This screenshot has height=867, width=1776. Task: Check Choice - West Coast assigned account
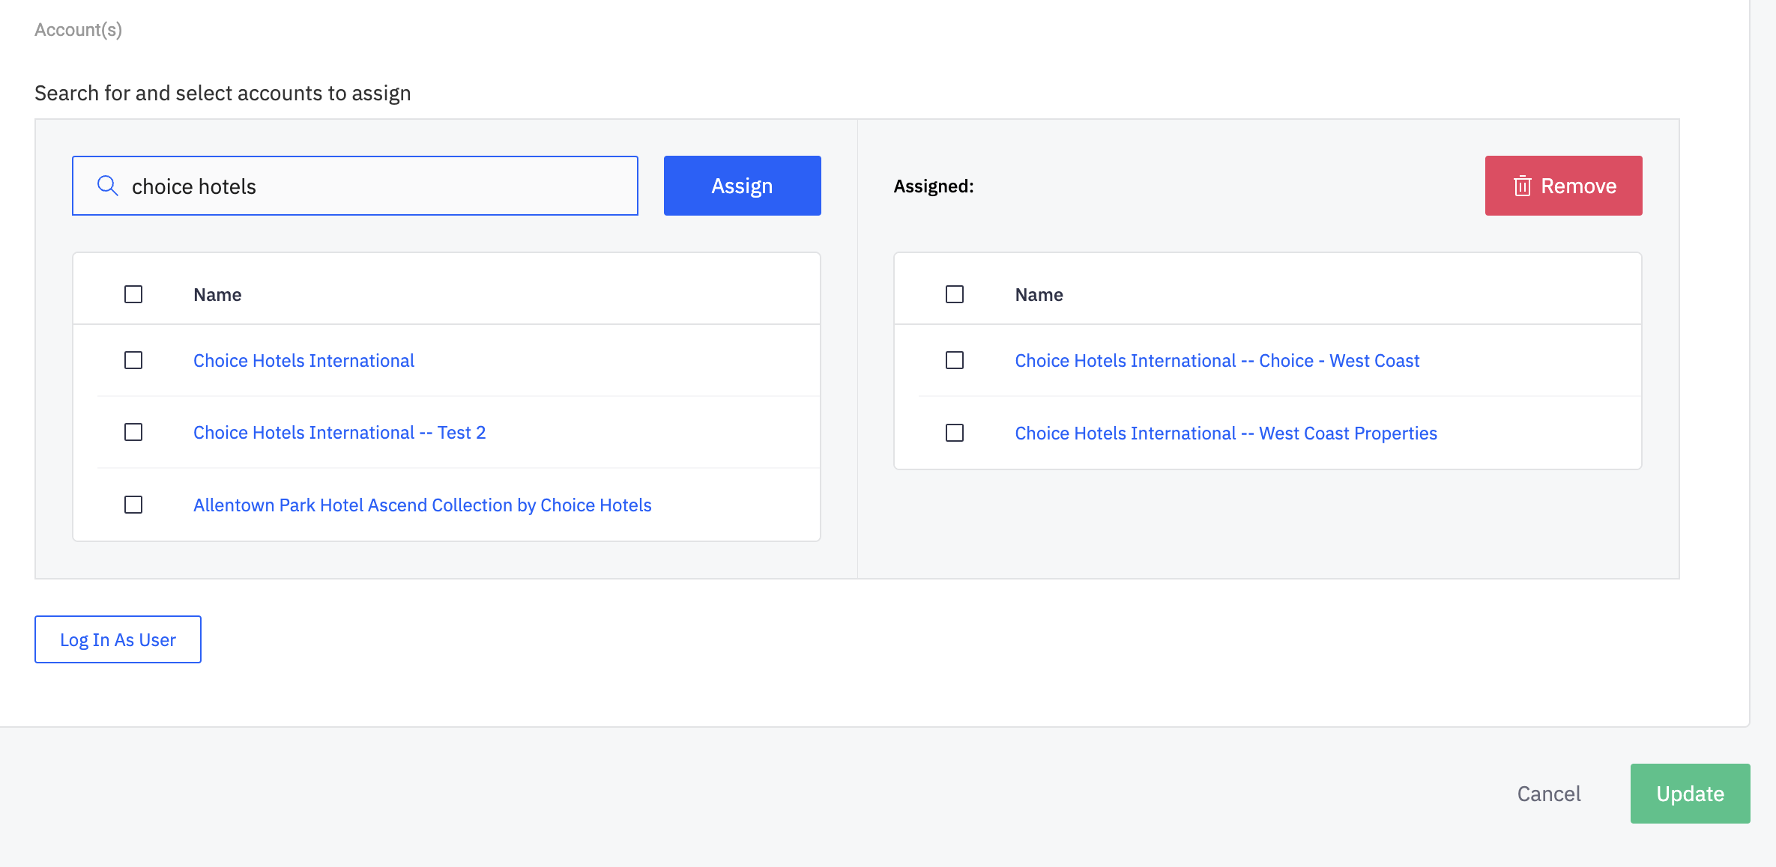[x=955, y=360]
